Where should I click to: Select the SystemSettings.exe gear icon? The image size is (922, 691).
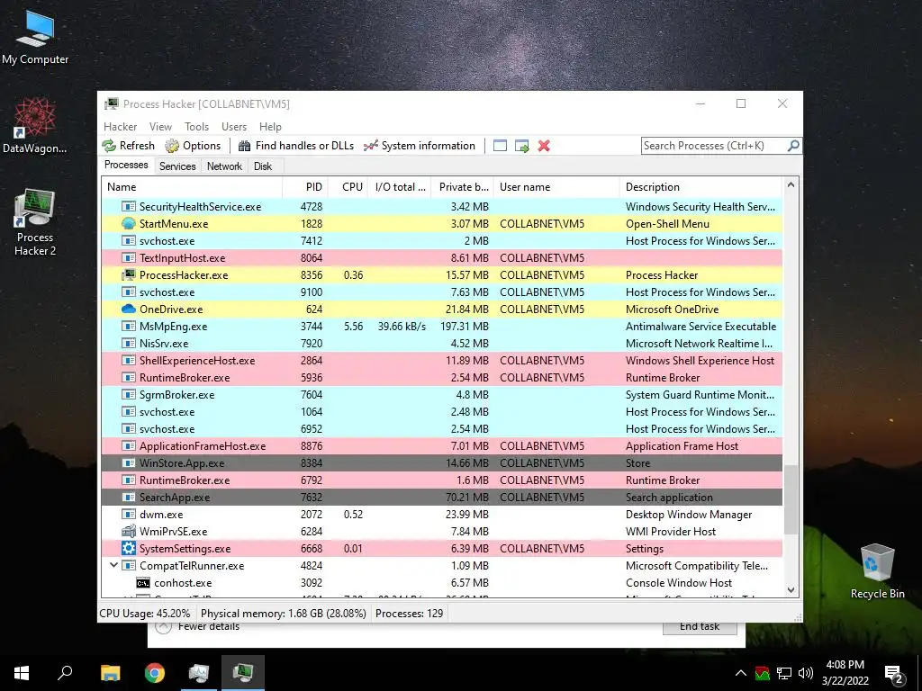coord(128,548)
